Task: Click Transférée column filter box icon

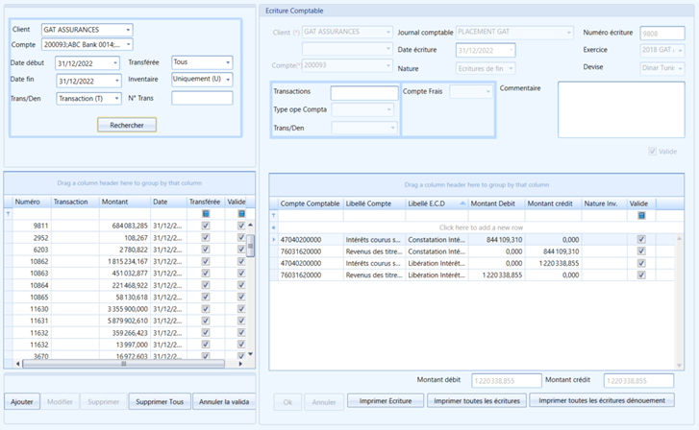Action: pos(206,214)
